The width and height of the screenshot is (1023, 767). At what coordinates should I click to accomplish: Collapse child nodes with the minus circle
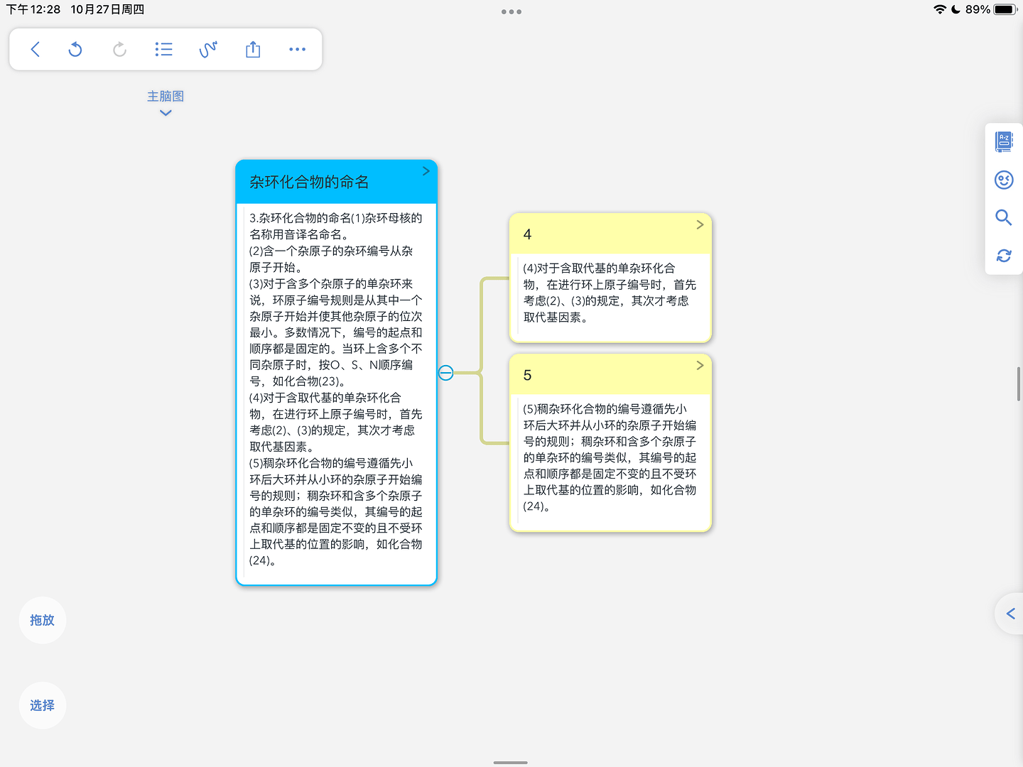(445, 373)
